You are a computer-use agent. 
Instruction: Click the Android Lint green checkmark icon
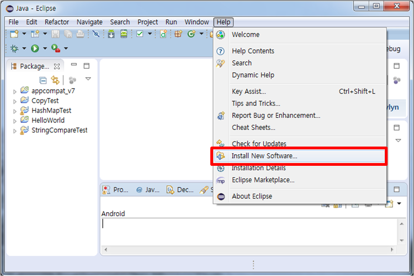(x=140, y=34)
